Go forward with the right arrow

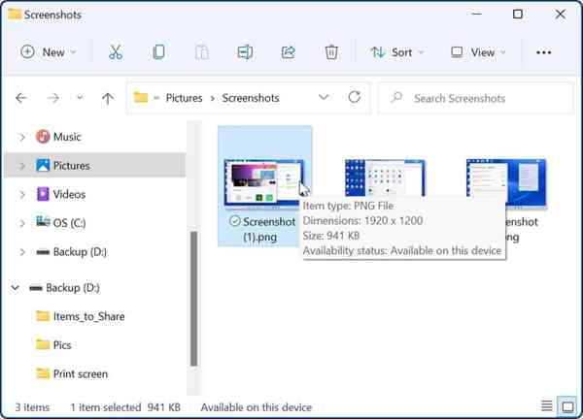click(x=53, y=98)
